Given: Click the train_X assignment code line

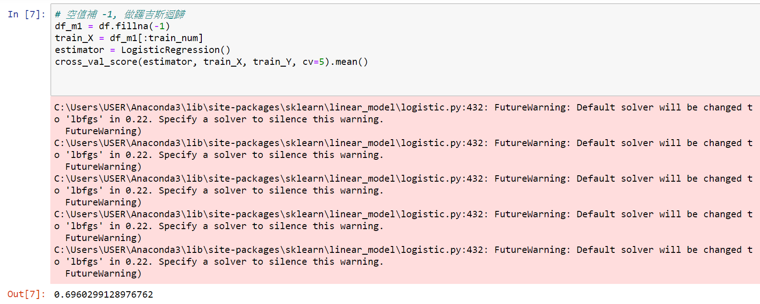Looking at the screenshot, I should point(129,38).
